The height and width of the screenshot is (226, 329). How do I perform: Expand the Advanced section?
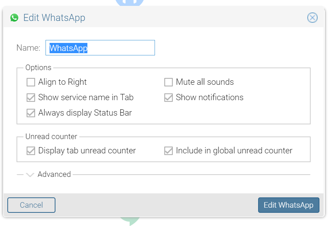pyautogui.click(x=30, y=174)
